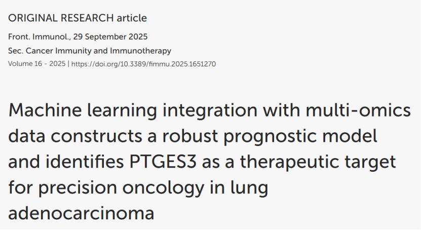Click the publication date "29 September 2025"
421x230 pixels.
pos(105,37)
